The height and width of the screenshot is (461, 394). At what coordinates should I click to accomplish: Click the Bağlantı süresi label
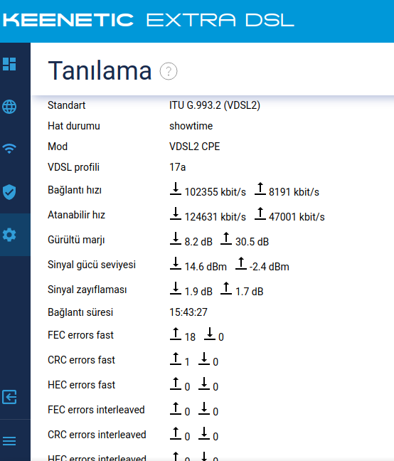(80, 312)
